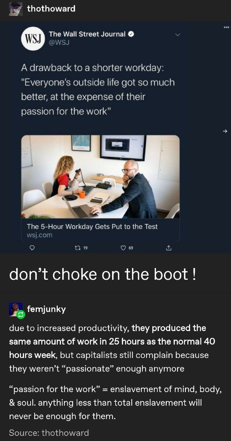Open thothoward's avatar picture
Viewport: 231px width, 441px height.
point(15,9)
